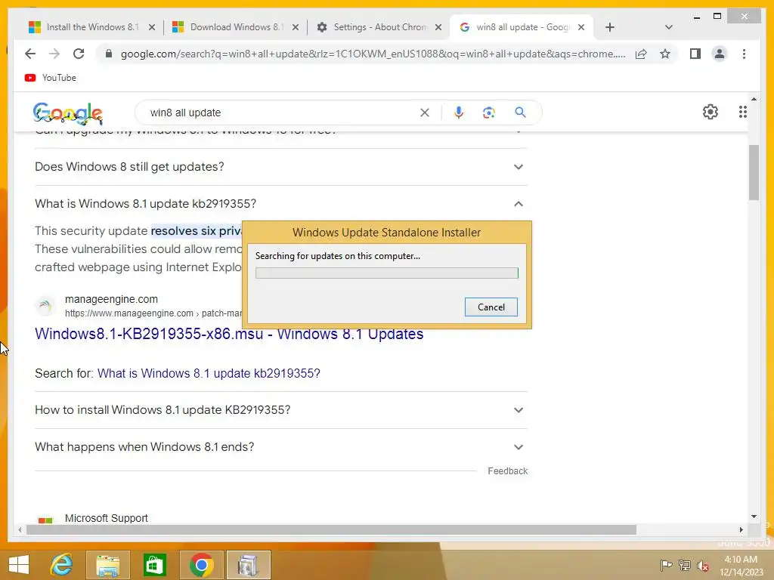The height and width of the screenshot is (580, 774).
Task: Open File Explorer from taskbar
Action: pyautogui.click(x=107, y=565)
